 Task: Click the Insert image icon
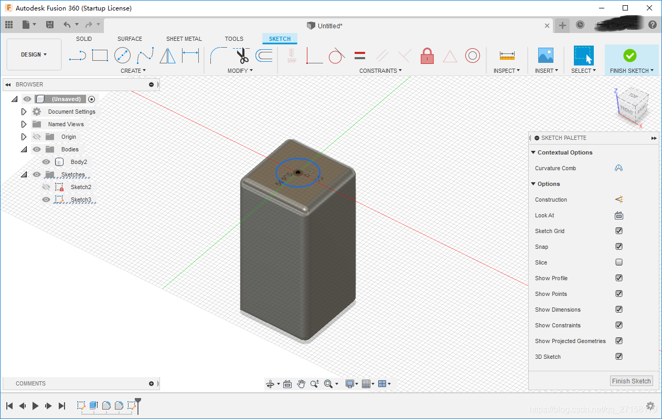pos(546,55)
